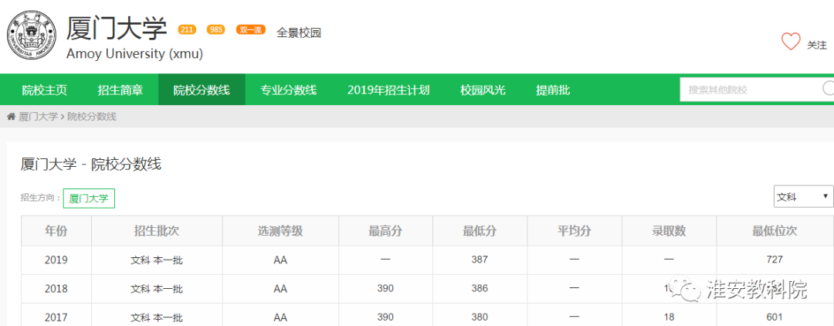This screenshot has height=326, width=834.
Task: Click the 年份 column header
Action: pos(56,231)
